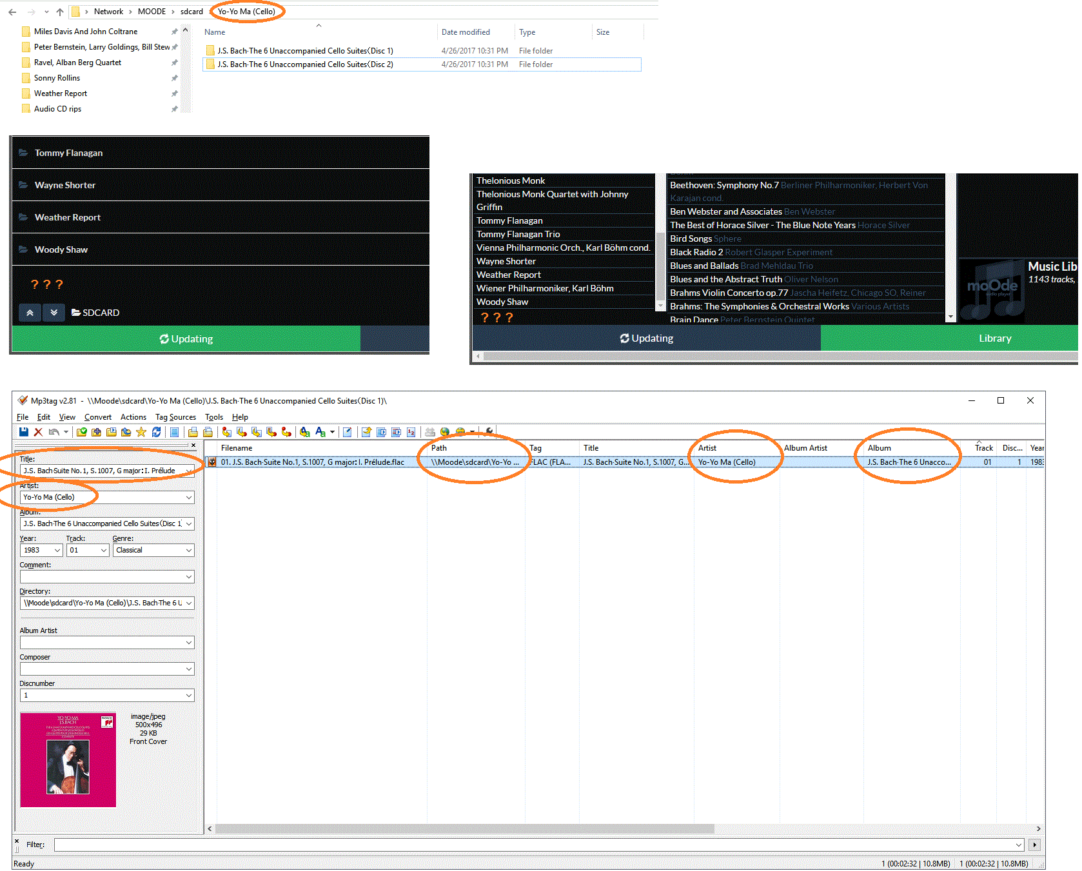Viewport: 1082px width, 871px height.
Task: Open the File menu in Mp3tag
Action: click(x=23, y=417)
